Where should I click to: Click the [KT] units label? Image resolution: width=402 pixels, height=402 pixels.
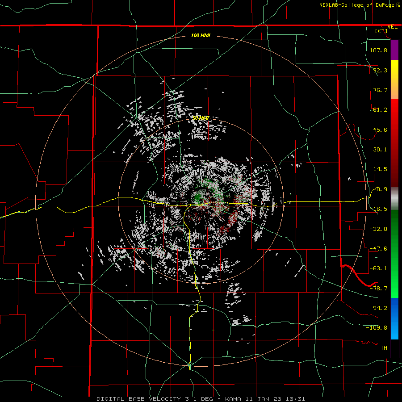(381, 31)
